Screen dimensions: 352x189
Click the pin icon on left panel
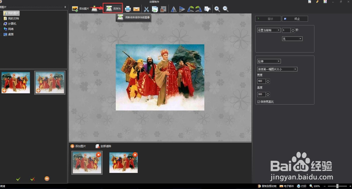click(65, 7)
